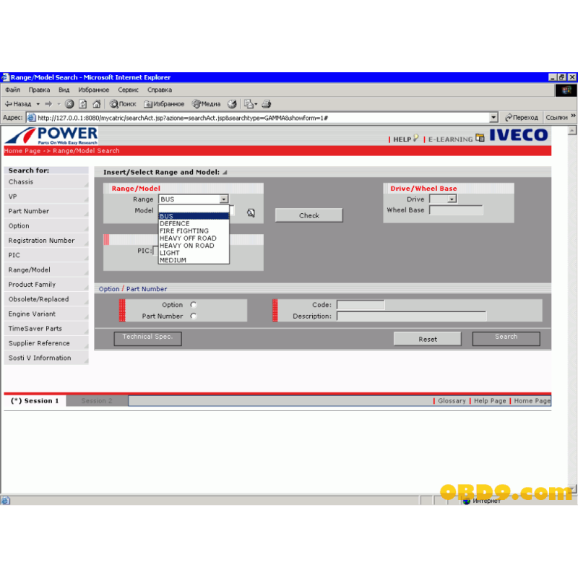578x578 pixels.
Task: Open Favorites (Избранное) toolbar button
Action: point(164,104)
